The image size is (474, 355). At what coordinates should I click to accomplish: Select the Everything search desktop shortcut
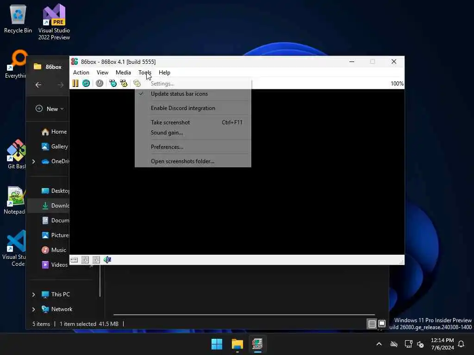click(x=16, y=64)
